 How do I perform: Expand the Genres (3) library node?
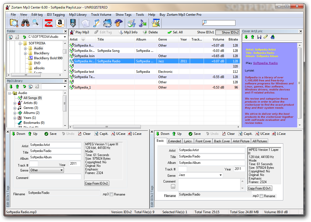pyautogui.click(x=15, y=108)
